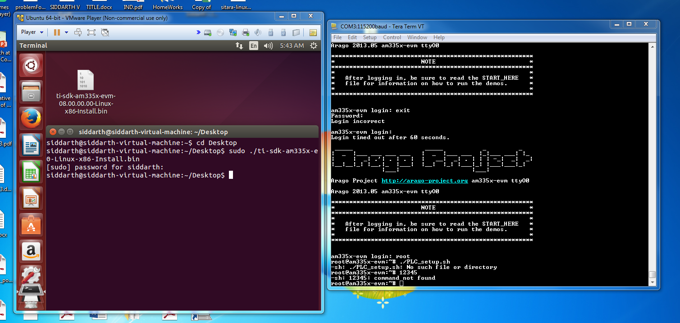The image size is (680, 323).
Task: Open the Control menu in Tera Term
Action: tap(392, 37)
